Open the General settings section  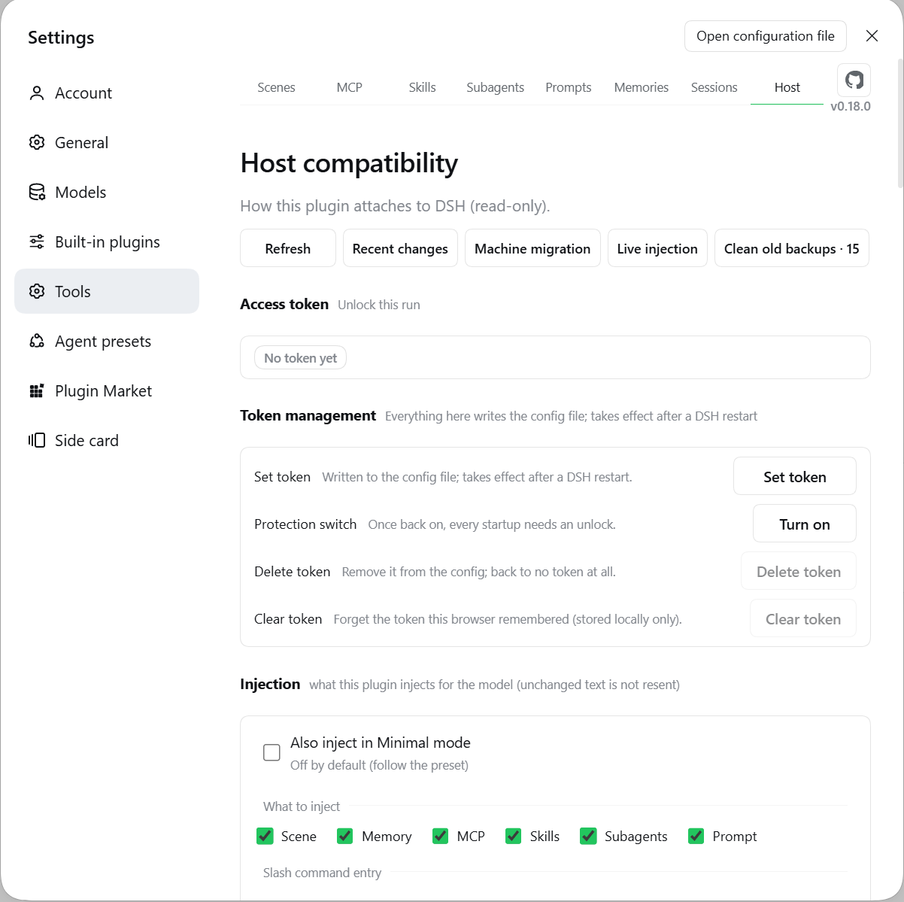point(107,143)
